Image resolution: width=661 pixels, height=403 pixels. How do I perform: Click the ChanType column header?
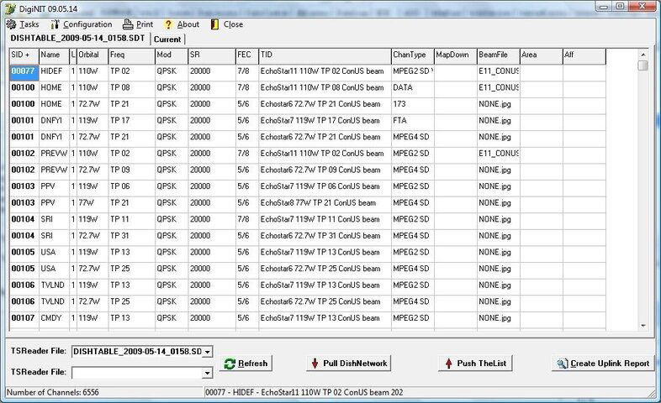(413, 55)
